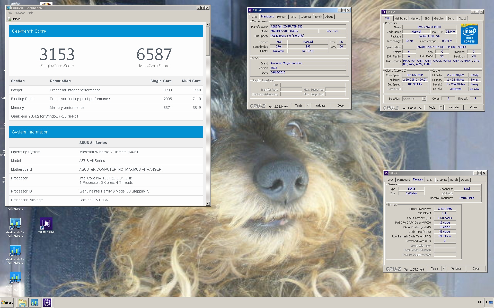
Task: Expand Tools dropdown arrow in Memory window
Action: [444, 268]
